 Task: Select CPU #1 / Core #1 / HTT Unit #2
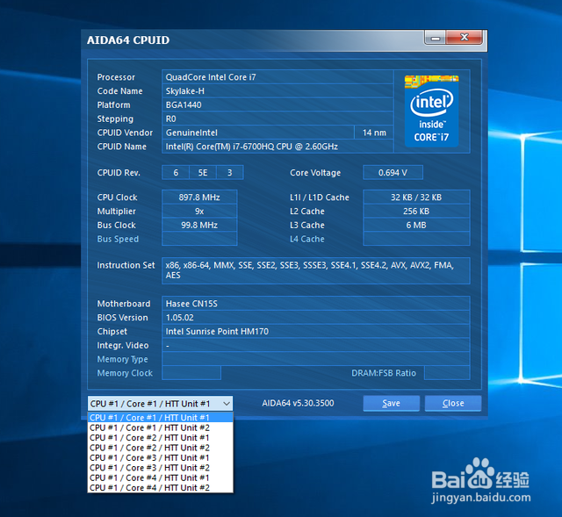[x=160, y=427]
